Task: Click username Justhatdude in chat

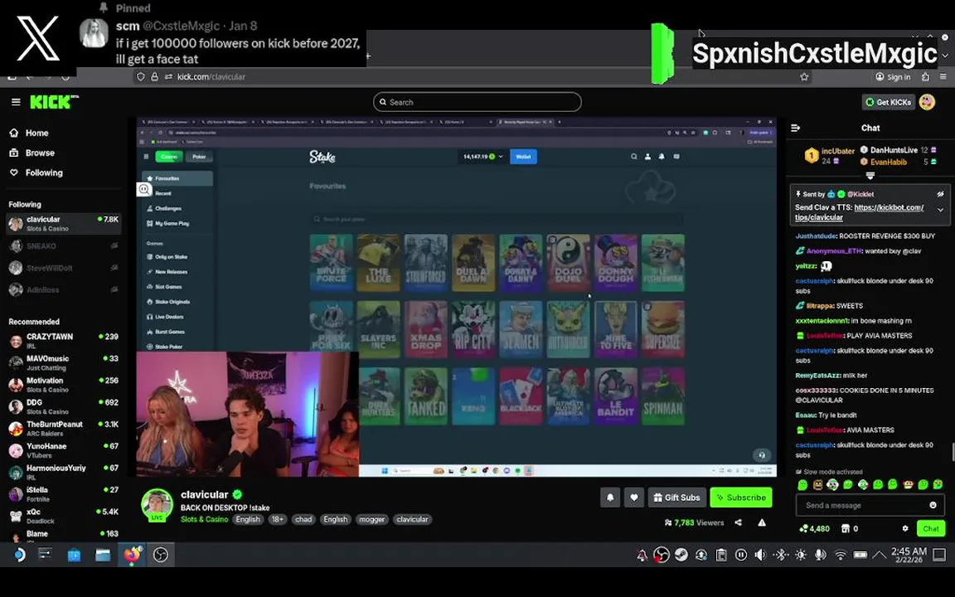Action: [x=816, y=236]
